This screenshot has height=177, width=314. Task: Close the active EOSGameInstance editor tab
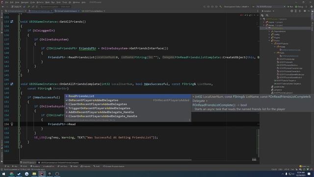point(52,11)
